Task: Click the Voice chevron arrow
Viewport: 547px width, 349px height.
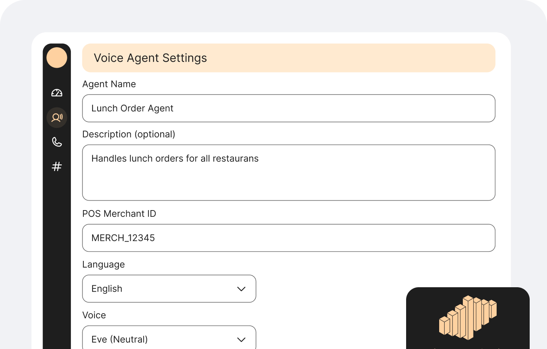Action: pos(241,339)
